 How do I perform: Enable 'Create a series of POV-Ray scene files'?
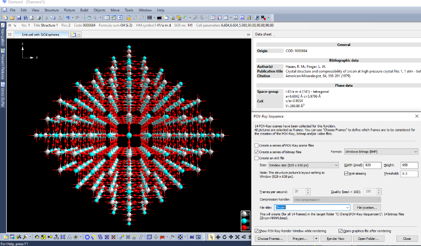(x=257, y=145)
